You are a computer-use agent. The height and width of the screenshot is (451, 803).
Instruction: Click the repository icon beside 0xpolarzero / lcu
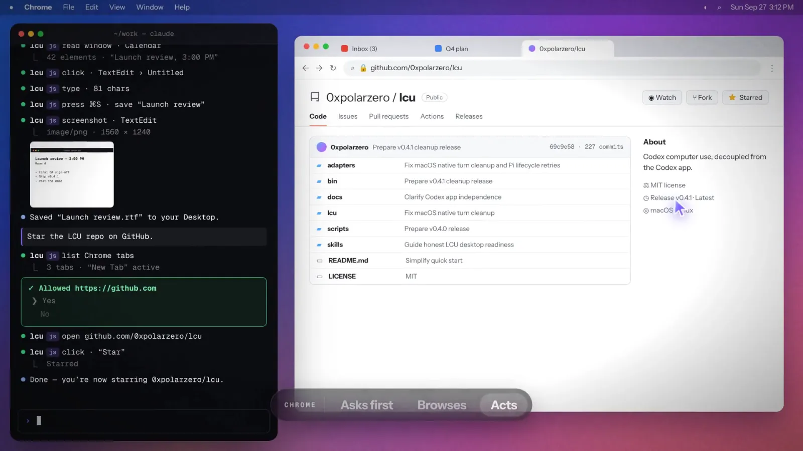pos(315,97)
